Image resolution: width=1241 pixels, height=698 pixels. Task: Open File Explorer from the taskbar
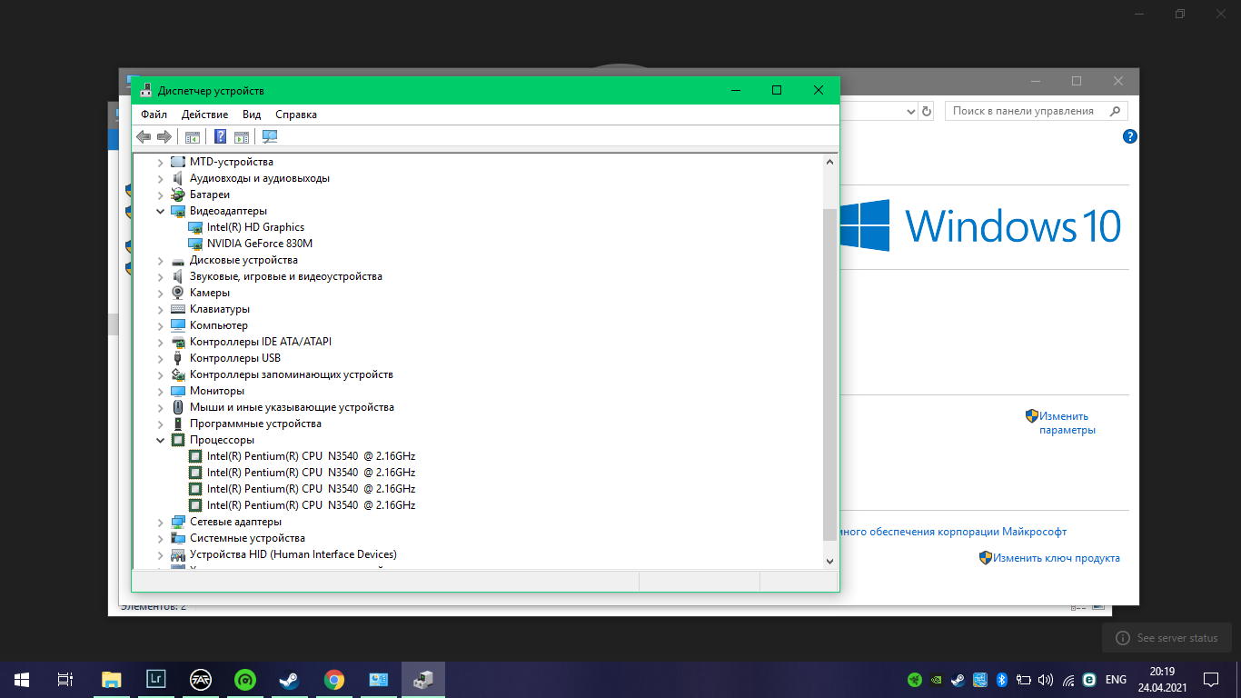tap(111, 679)
